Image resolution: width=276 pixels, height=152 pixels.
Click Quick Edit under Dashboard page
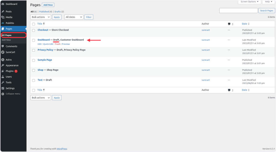tap(48, 44)
